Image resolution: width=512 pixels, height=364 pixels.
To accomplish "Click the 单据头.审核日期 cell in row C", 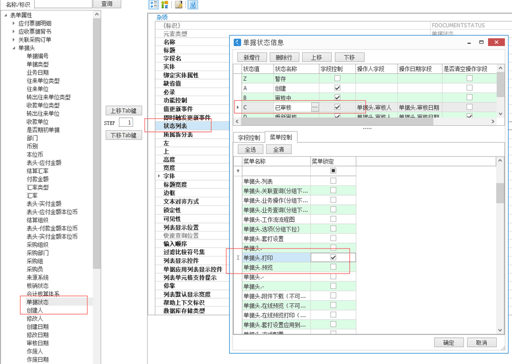I will click(420, 107).
